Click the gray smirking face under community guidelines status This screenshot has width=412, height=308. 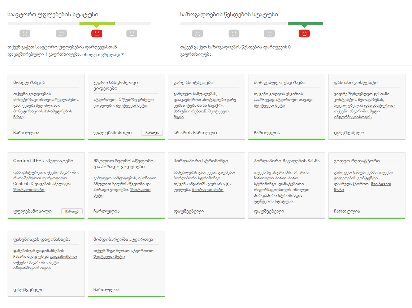(234, 34)
